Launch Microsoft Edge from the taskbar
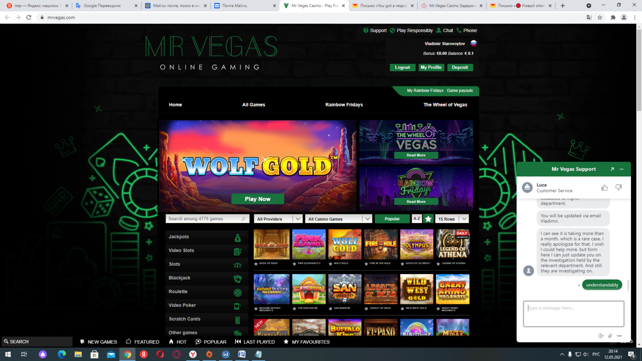The height and width of the screenshot is (361, 642). click(62, 355)
